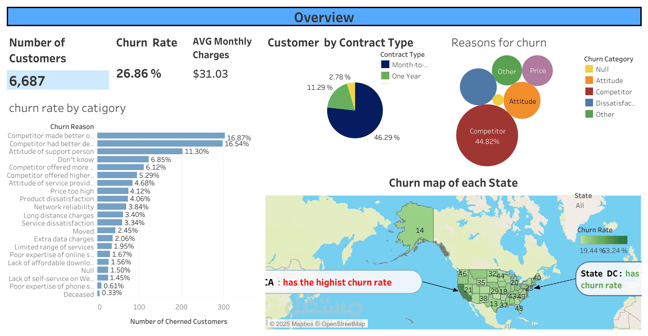
Task: Click the 16.54% competitor better devices bar
Action: pos(160,143)
